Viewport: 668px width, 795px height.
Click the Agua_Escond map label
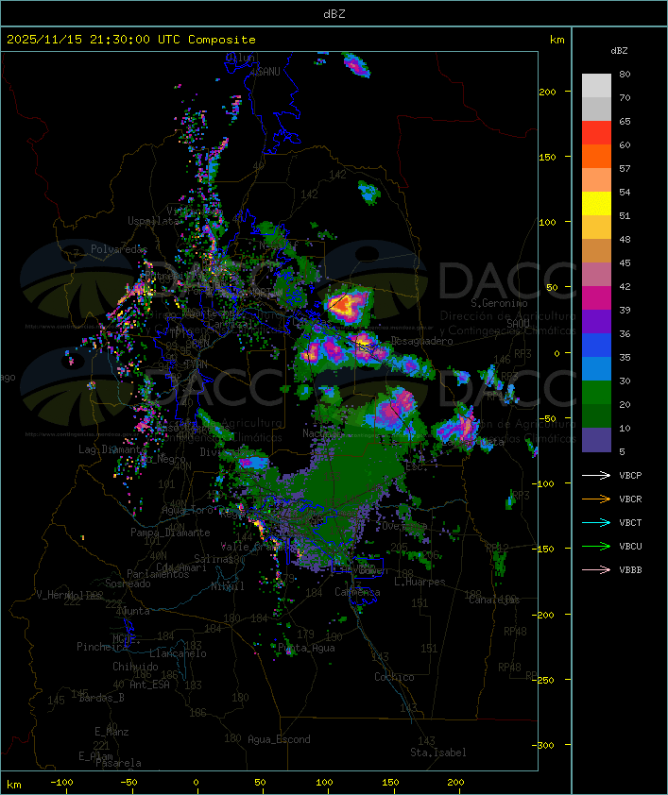[x=279, y=739]
